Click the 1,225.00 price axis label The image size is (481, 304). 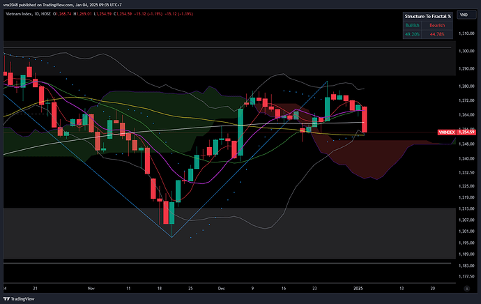pyautogui.click(x=466, y=186)
